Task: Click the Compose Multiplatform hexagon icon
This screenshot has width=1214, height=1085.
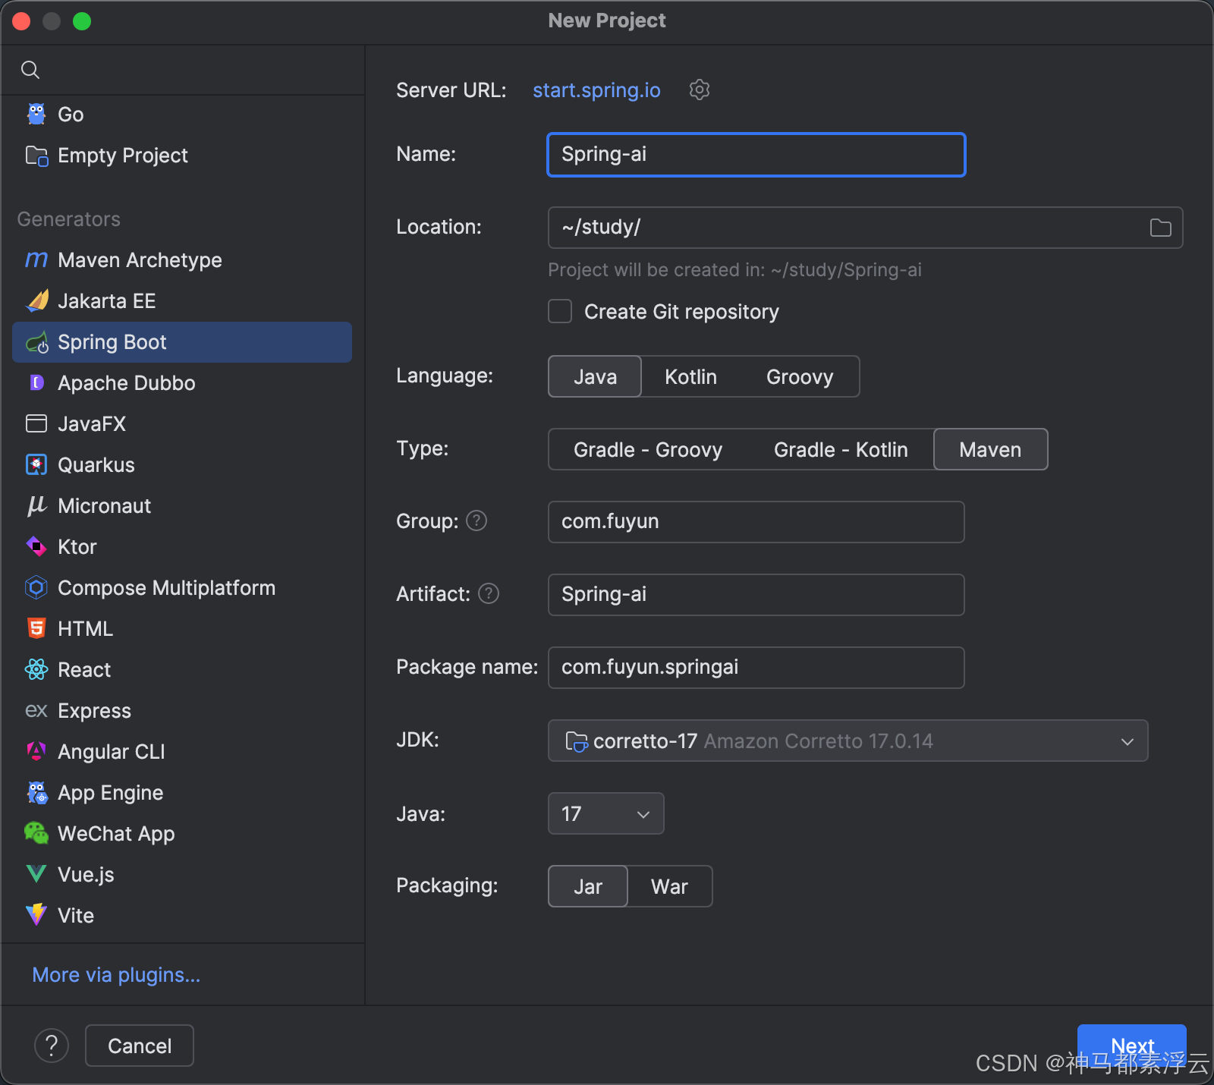Action: tap(36, 587)
